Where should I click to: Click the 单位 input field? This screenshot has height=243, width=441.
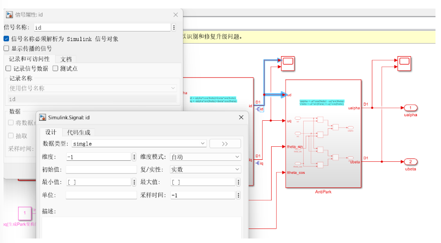pyautogui.click(x=101, y=195)
